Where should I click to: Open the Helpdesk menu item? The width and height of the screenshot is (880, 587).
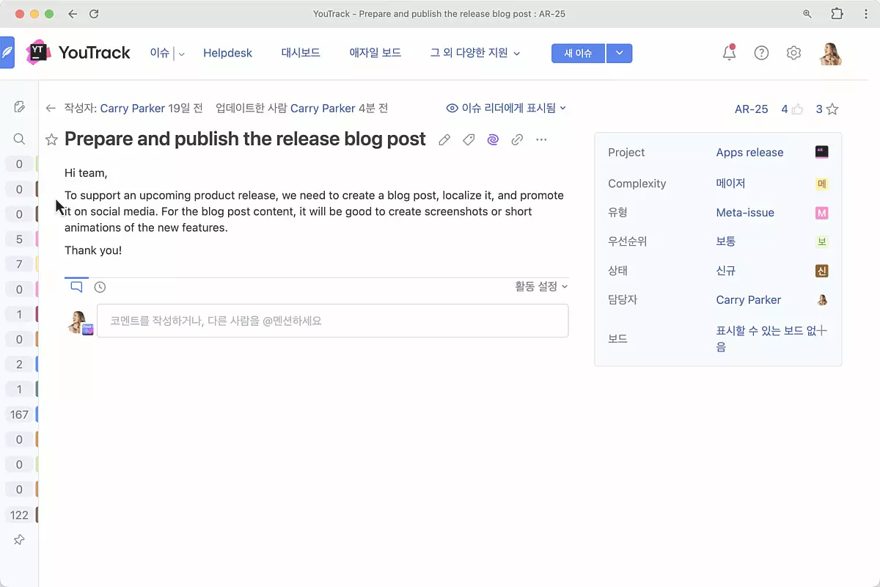point(227,53)
